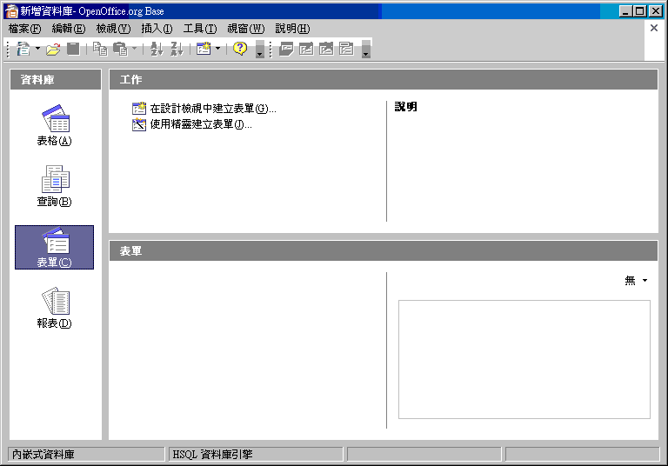Click the HSQL 資料庫引擎 status bar field
Viewport: 668px width, 466px height.
pos(256,455)
